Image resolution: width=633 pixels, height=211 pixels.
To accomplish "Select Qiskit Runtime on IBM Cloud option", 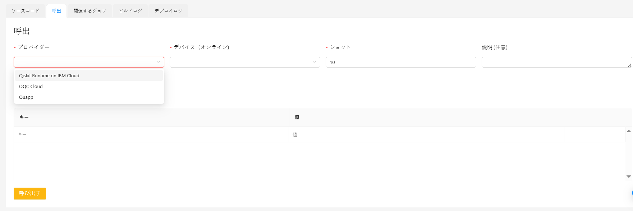I will click(x=49, y=75).
